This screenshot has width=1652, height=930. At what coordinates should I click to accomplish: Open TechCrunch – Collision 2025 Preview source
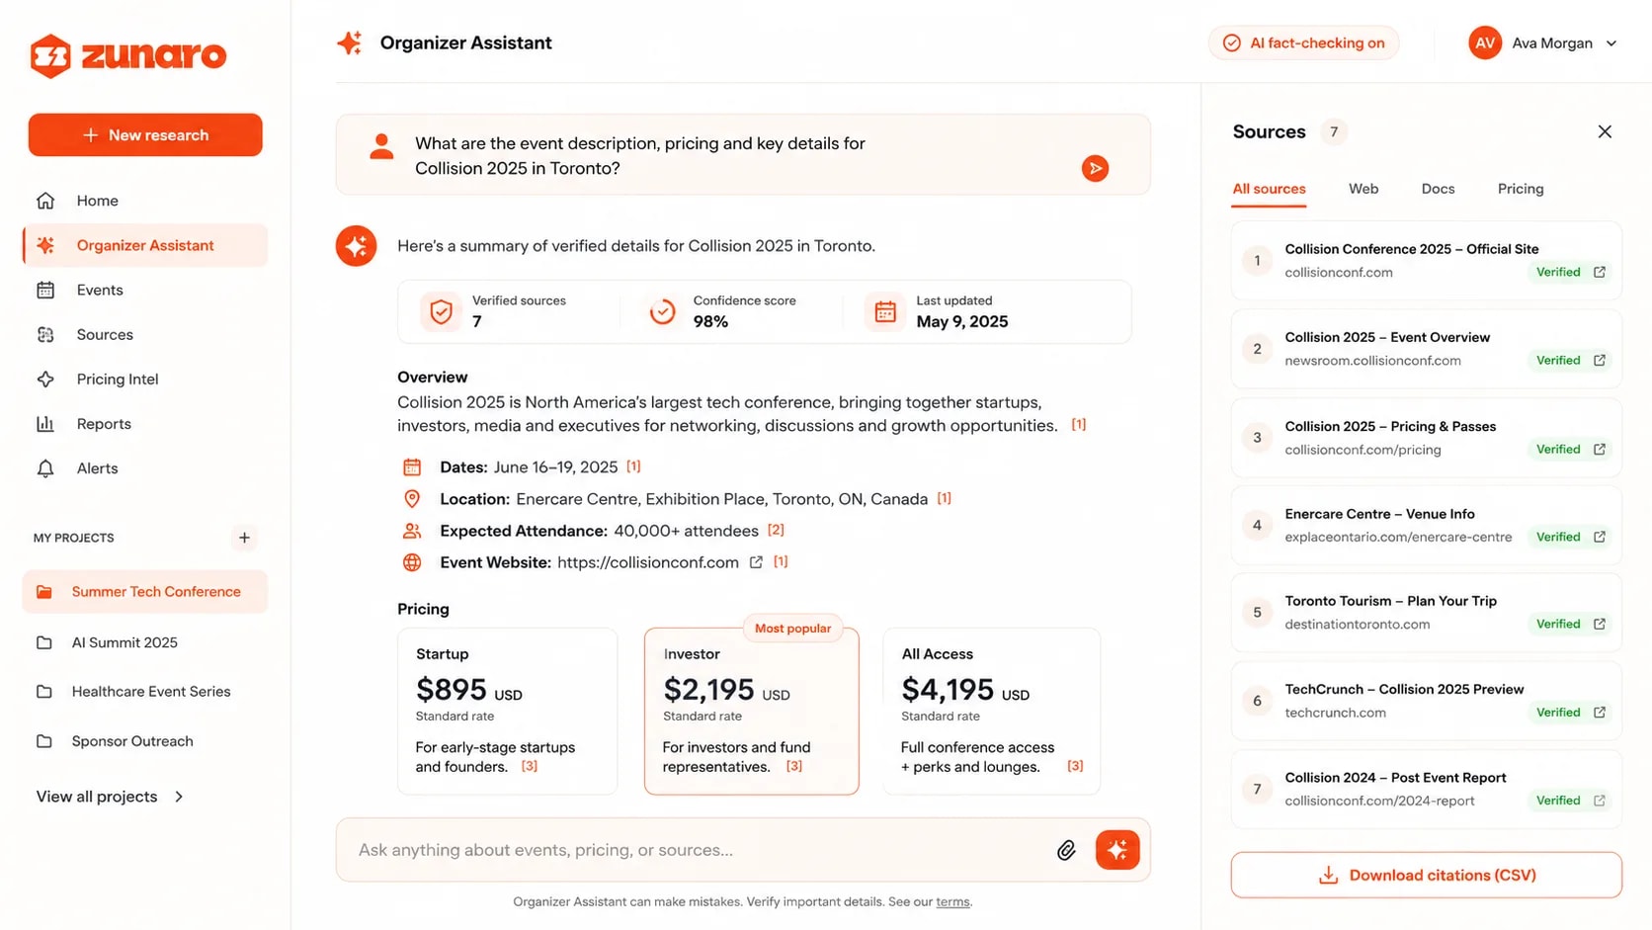pos(1427,701)
